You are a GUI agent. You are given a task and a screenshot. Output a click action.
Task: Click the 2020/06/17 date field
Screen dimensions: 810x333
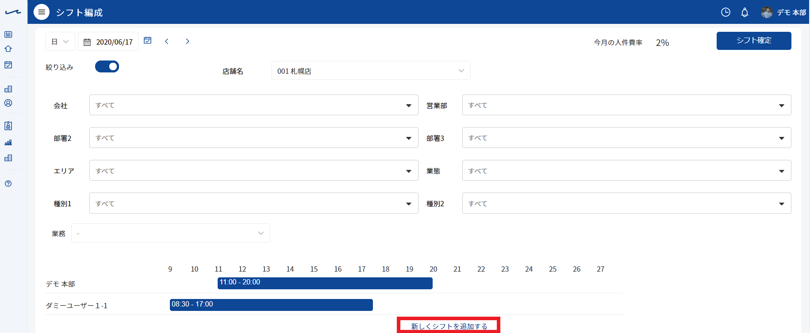pos(108,42)
